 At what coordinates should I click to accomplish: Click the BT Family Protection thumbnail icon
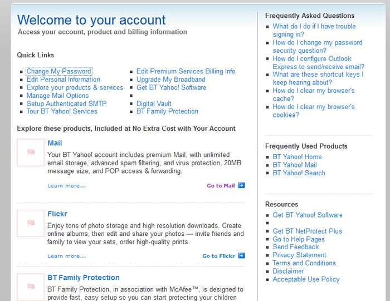tap(31, 287)
